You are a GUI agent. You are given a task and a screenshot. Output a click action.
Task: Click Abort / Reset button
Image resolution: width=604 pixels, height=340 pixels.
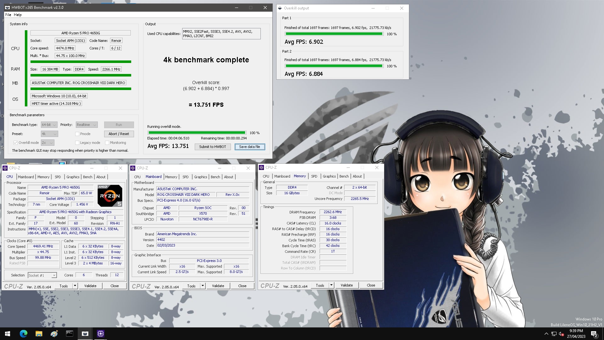pyautogui.click(x=119, y=134)
